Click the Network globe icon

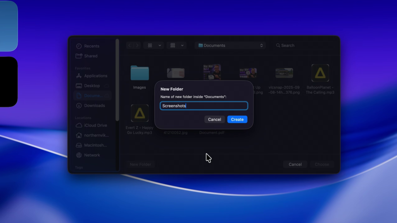coord(79,155)
